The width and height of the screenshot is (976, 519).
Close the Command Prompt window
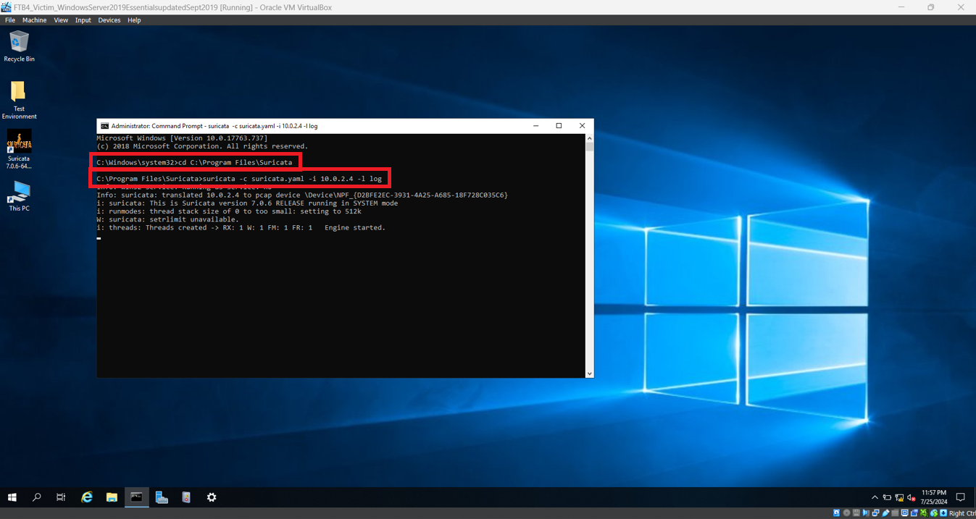click(x=582, y=126)
